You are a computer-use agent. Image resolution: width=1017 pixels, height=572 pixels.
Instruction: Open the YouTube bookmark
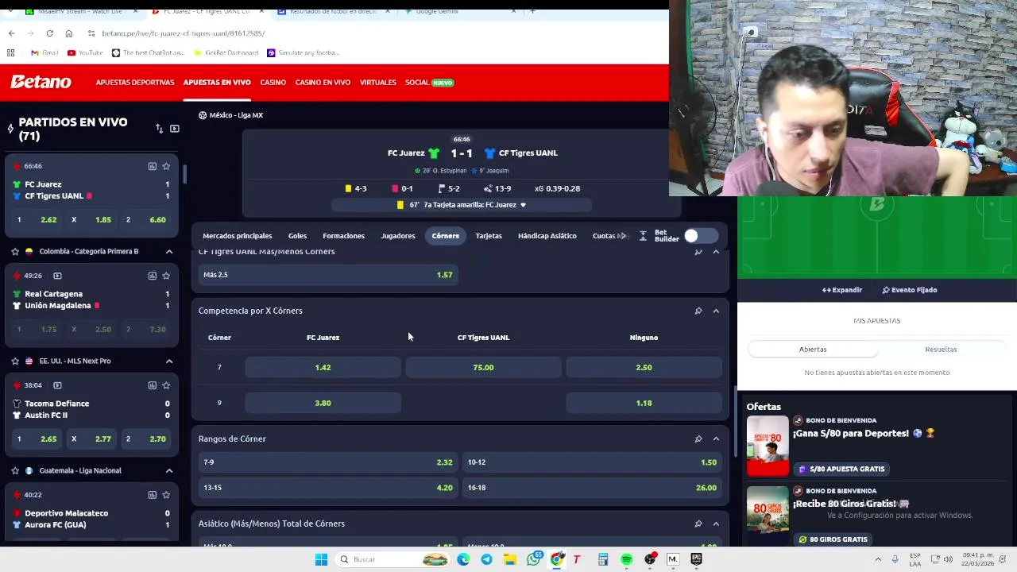85,52
